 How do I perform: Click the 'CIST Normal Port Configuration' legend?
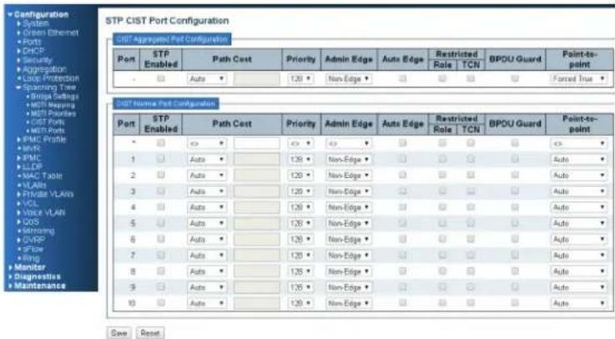[166, 104]
